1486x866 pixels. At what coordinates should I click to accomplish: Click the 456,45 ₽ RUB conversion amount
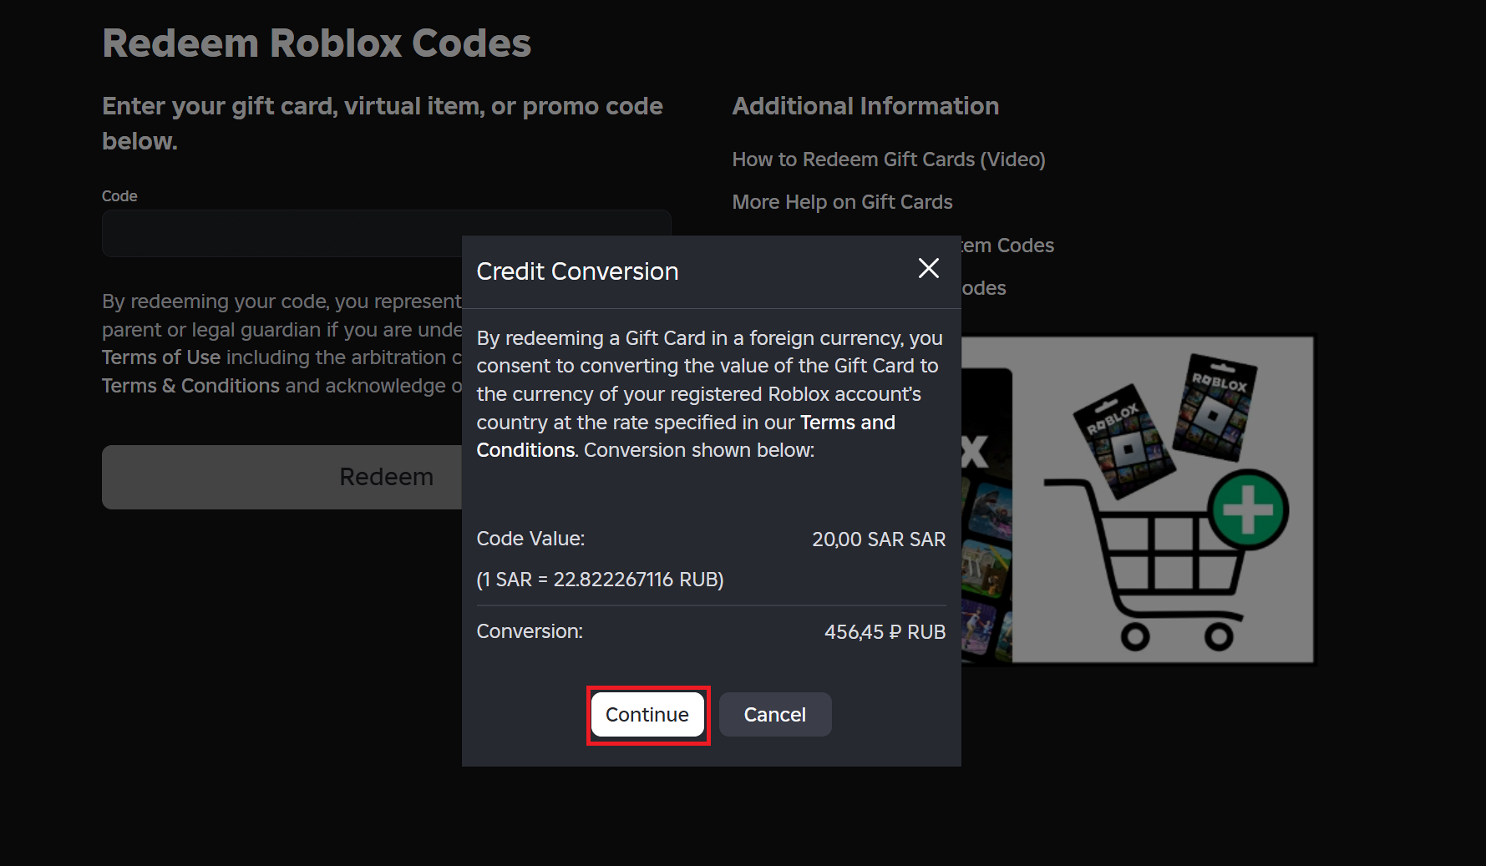point(885,632)
